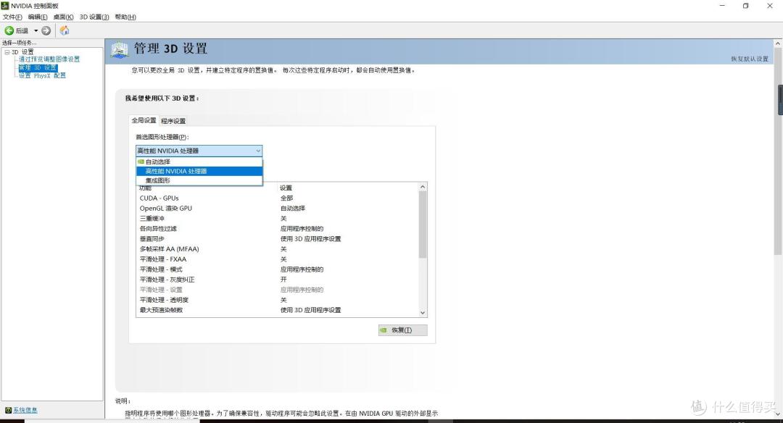Choose 集成图形 from the processor dropdown list
The height and width of the screenshot is (423, 783).
199,180
